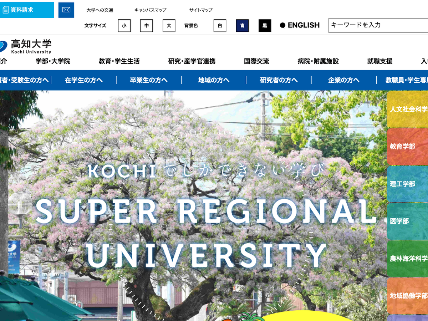
Task: Choose the blue (青) background color
Action: pos(242,26)
